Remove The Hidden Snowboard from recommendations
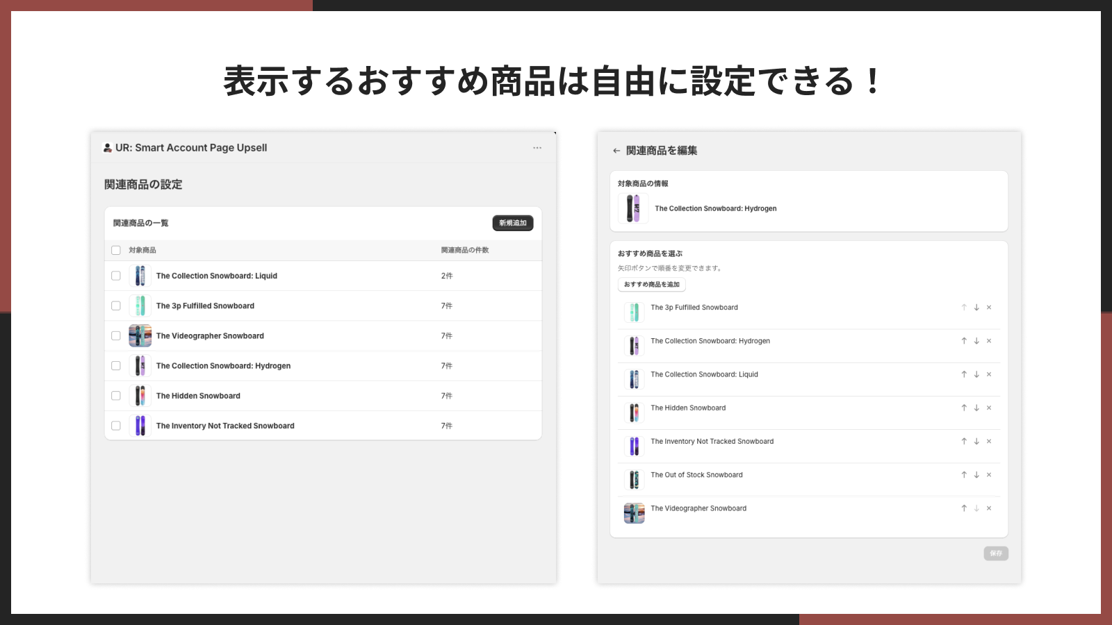The width and height of the screenshot is (1112, 625). tap(989, 408)
